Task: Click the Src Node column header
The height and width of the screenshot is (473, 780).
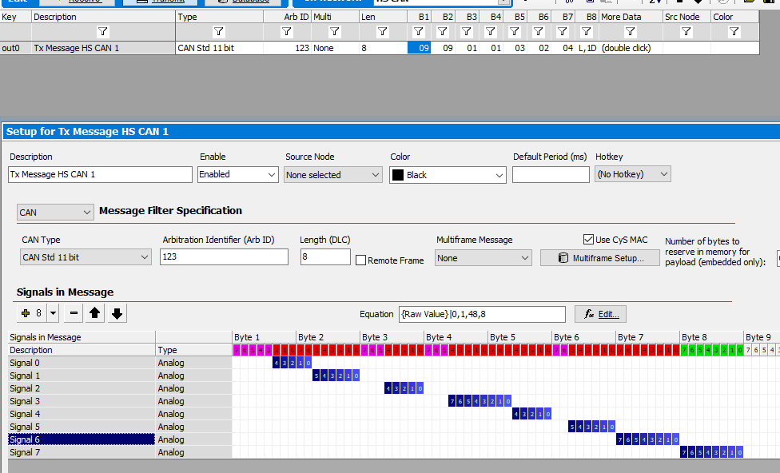Action: coord(686,17)
